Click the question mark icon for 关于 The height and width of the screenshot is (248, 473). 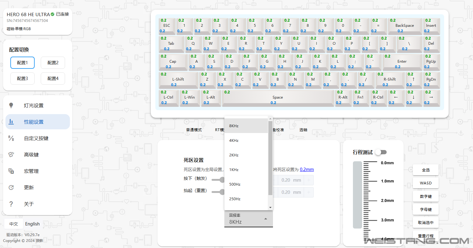point(11,204)
